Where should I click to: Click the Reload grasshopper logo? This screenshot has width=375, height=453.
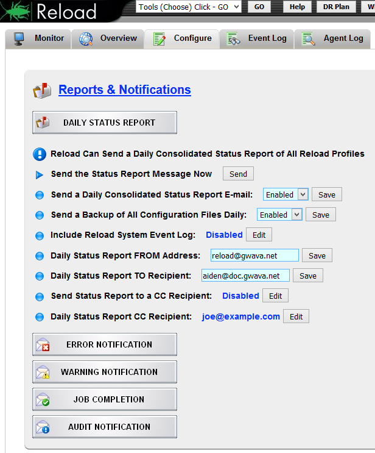[x=16, y=11]
